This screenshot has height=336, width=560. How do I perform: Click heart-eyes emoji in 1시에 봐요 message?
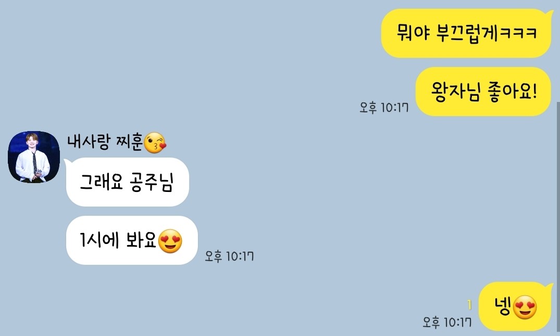click(170, 241)
